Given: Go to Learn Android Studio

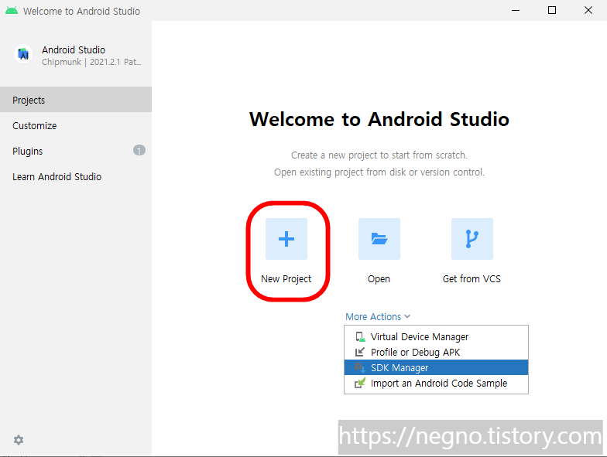Looking at the screenshot, I should [76, 176].
